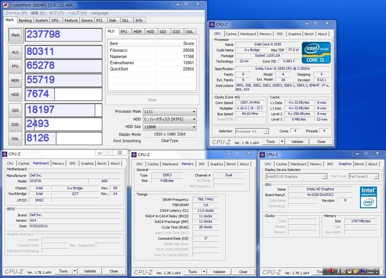Open SPD tab in the CPU-Z Memory window

click(x=202, y=164)
